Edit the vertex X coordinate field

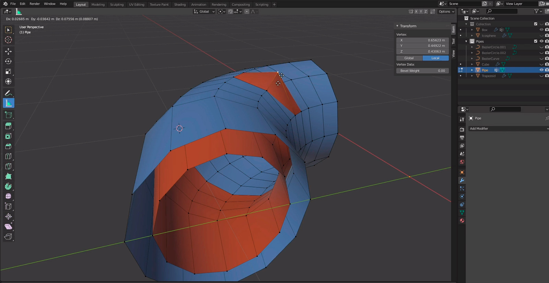point(422,40)
